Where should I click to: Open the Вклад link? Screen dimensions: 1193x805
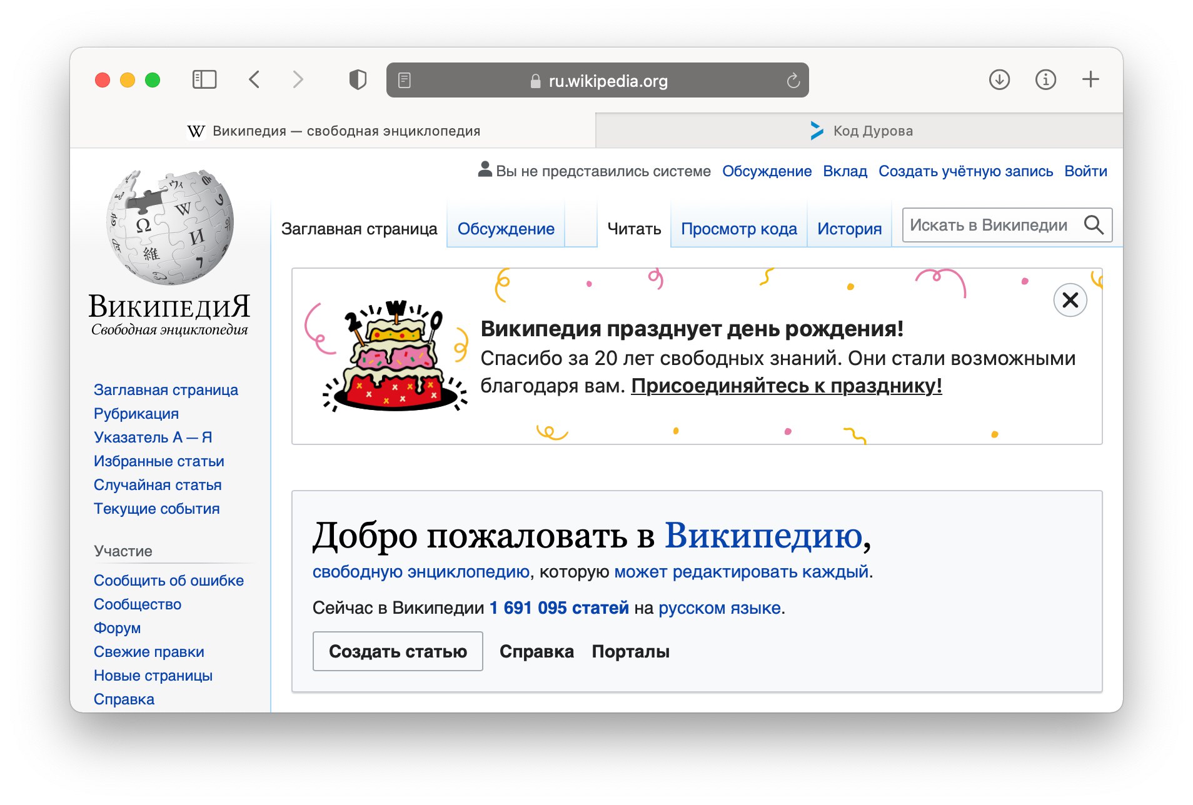(845, 171)
